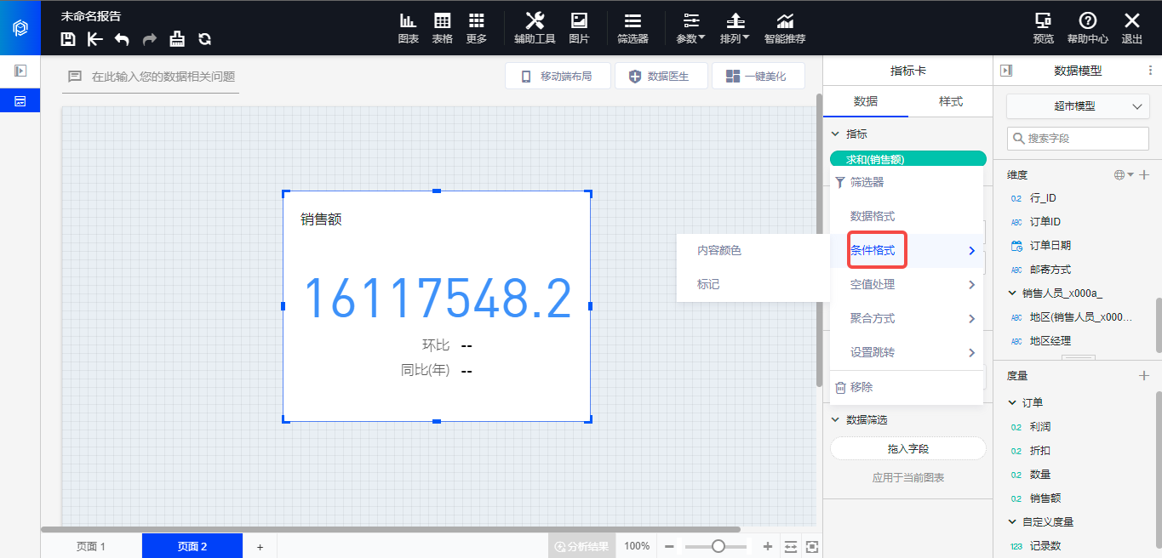The width and height of the screenshot is (1162, 558).
Task: Click the 拖入字段 drop area
Action: (x=907, y=448)
